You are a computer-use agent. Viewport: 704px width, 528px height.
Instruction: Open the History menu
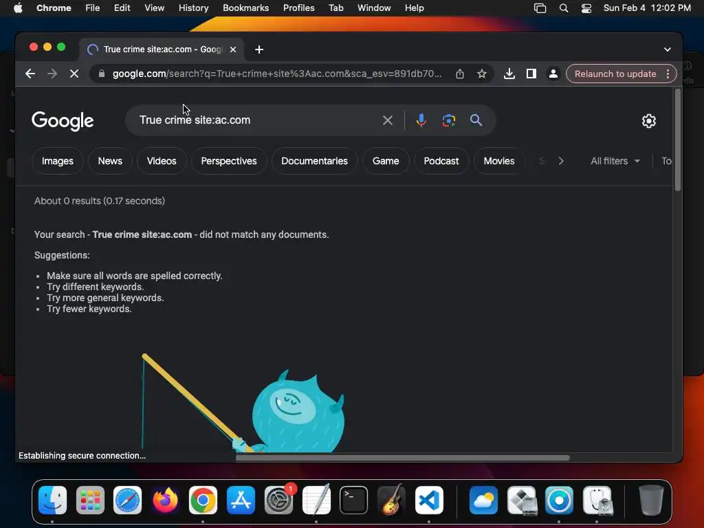click(x=193, y=8)
